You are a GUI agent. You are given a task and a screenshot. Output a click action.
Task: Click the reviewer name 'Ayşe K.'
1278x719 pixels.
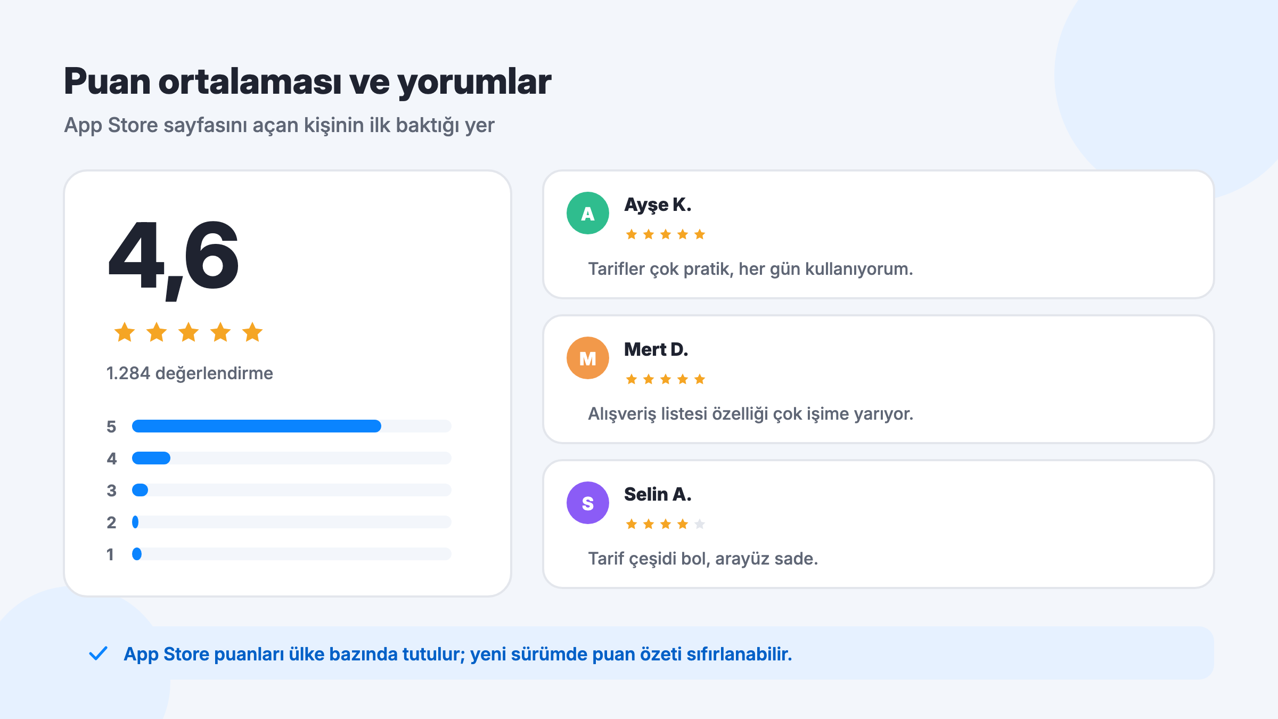(658, 205)
